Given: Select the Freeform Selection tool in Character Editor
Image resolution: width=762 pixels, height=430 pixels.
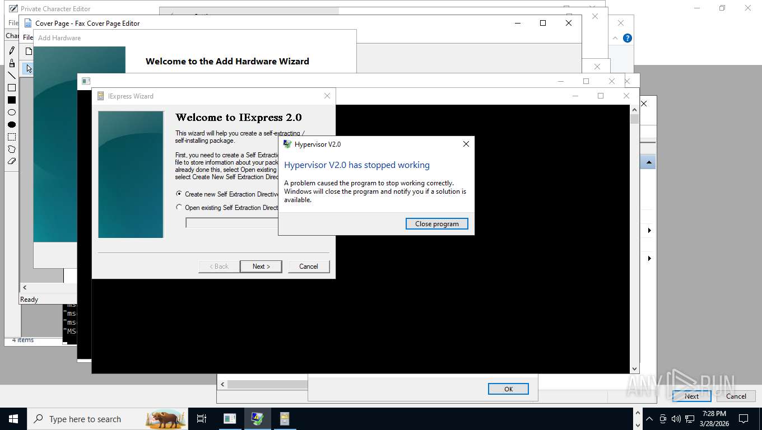Looking at the screenshot, I should (x=12, y=149).
